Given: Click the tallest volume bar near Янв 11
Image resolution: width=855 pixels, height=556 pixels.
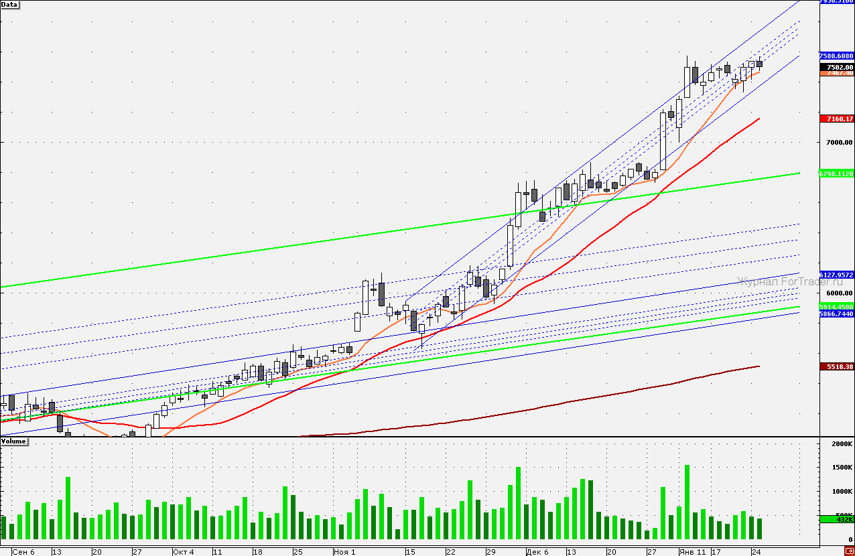Looking at the screenshot, I should [687, 502].
